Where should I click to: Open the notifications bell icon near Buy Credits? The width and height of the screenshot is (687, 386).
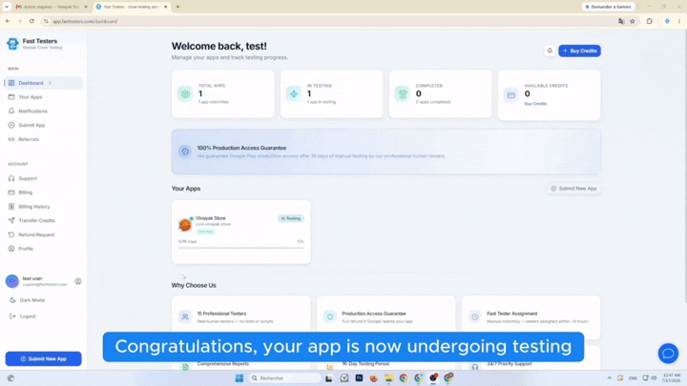coord(550,51)
